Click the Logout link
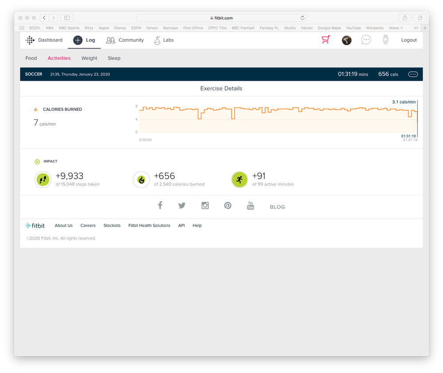This screenshot has height=373, width=443. click(x=409, y=40)
